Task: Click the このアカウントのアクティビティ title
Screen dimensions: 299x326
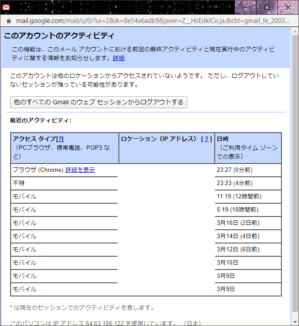Action: 59,36
